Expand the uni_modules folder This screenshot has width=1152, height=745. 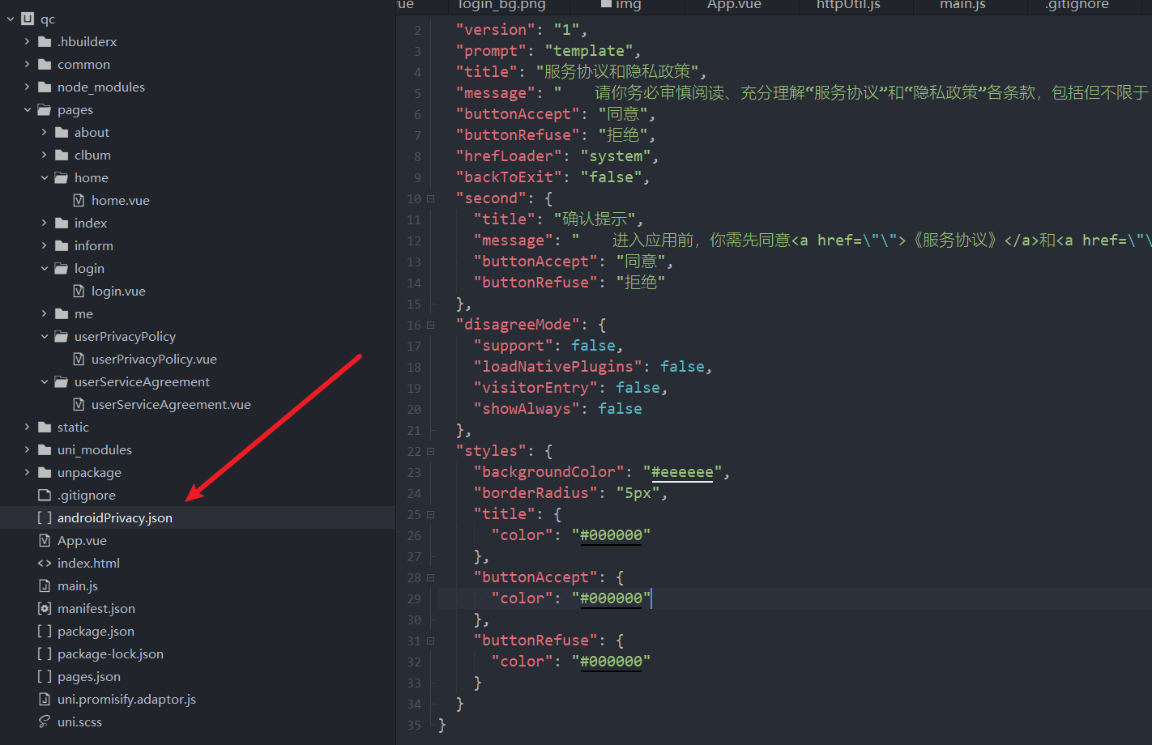point(27,449)
